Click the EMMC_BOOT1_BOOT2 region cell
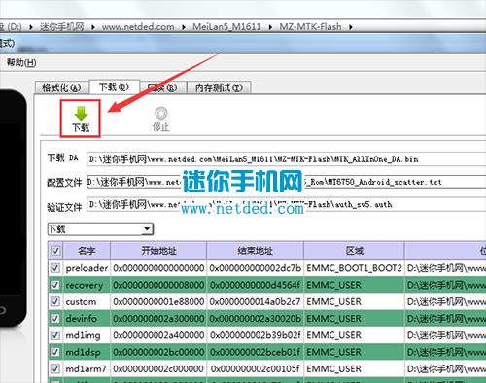Screen dimensions: 486x383 tap(354, 268)
